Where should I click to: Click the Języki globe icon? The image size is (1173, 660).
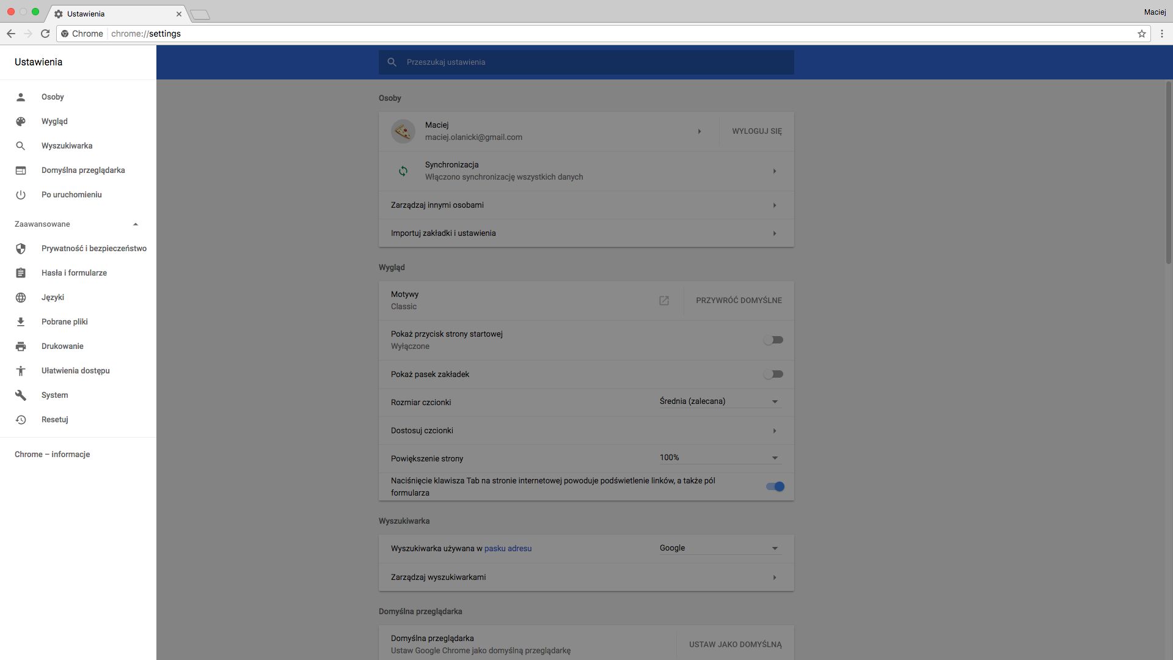click(x=21, y=298)
